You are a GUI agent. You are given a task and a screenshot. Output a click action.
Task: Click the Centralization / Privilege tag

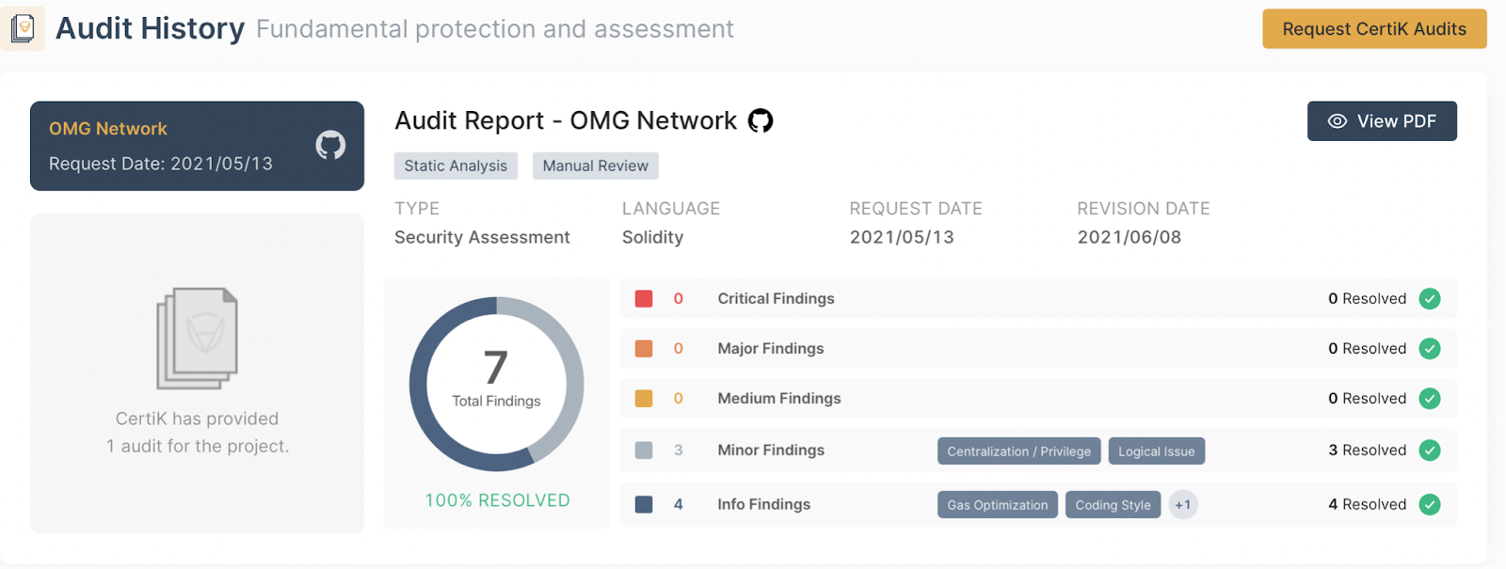pyautogui.click(x=1018, y=451)
